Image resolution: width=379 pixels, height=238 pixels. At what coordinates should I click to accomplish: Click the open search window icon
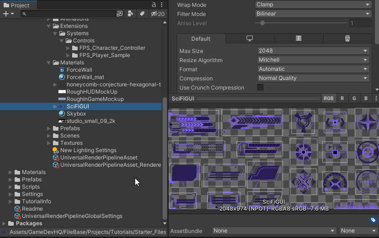119,14
